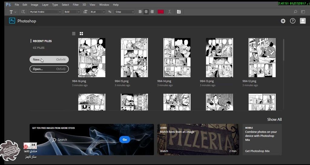
Task: Click the user profile icon
Action: pyautogui.click(x=303, y=21)
